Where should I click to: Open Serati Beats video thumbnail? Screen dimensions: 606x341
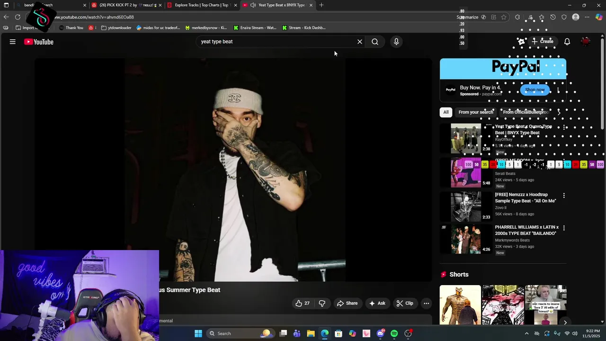click(466, 172)
